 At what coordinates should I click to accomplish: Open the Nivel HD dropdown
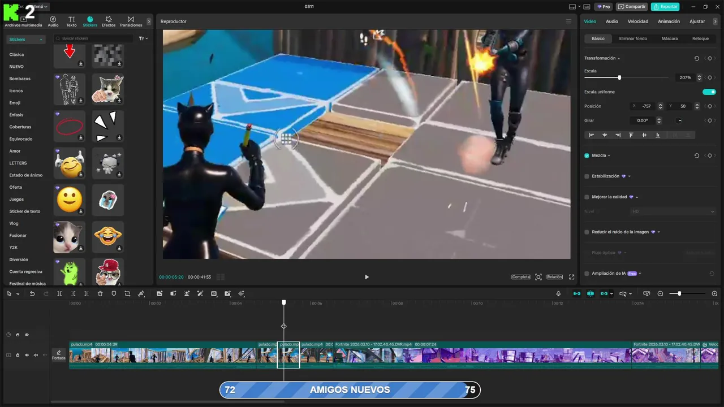(673, 211)
